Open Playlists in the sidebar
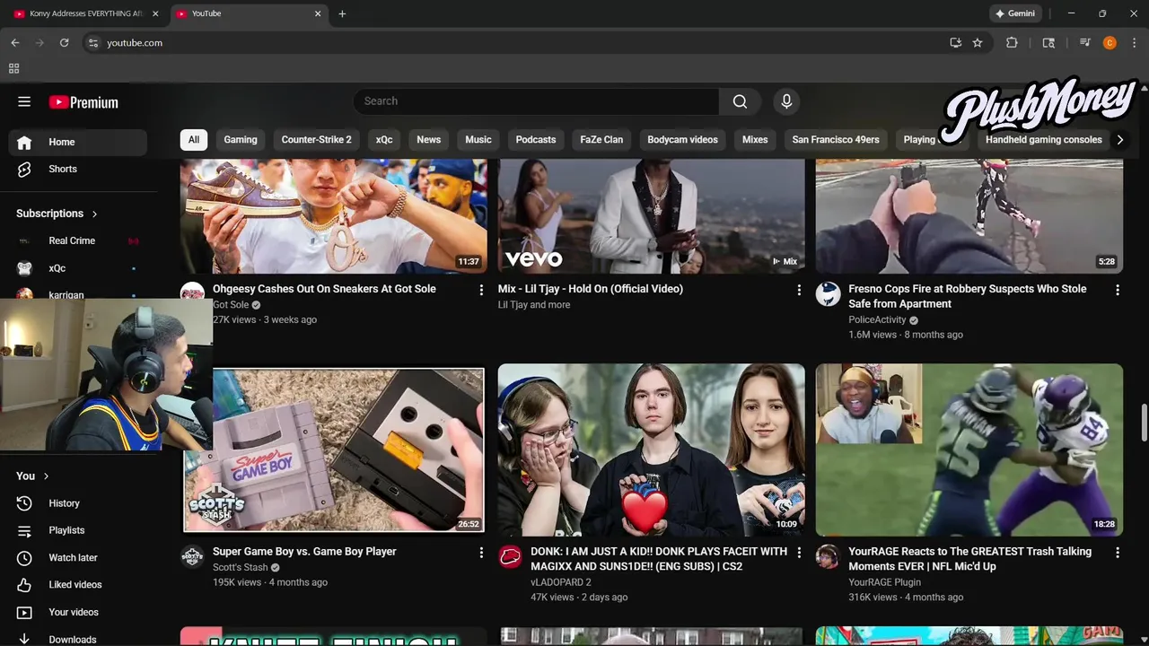The image size is (1149, 646). click(78, 530)
